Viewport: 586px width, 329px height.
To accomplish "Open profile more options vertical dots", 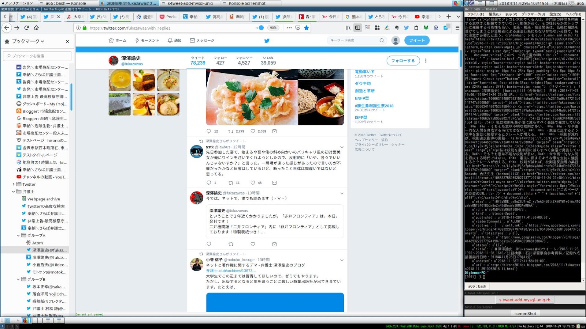I will [x=426, y=61].
